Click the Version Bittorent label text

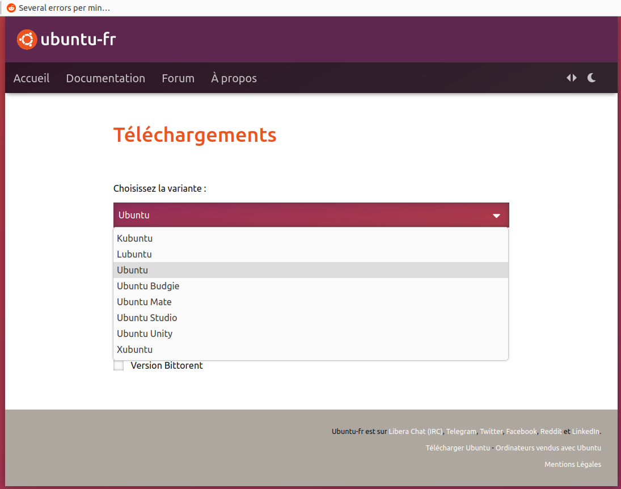point(166,365)
